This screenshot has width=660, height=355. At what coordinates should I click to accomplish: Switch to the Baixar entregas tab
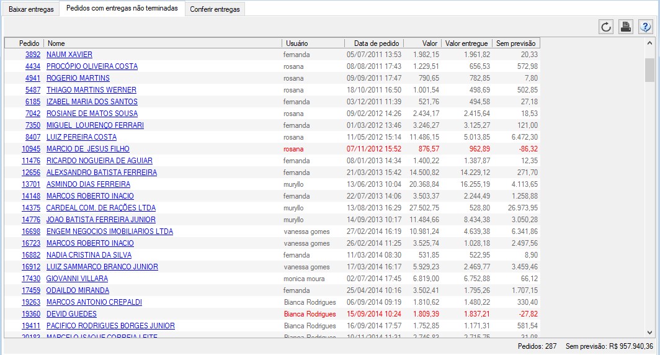[31, 9]
